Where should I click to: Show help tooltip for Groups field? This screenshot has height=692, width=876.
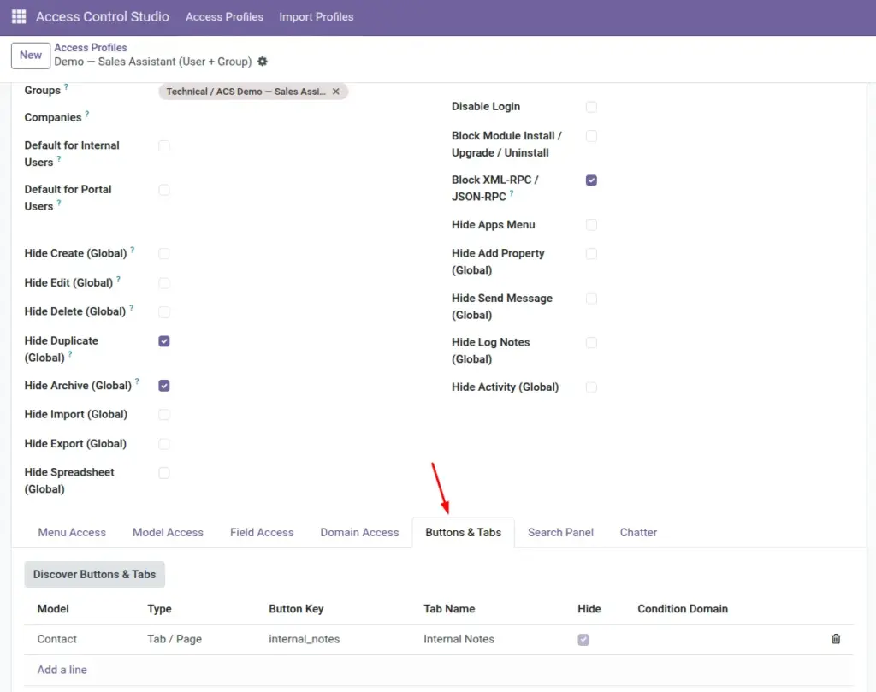point(66,86)
